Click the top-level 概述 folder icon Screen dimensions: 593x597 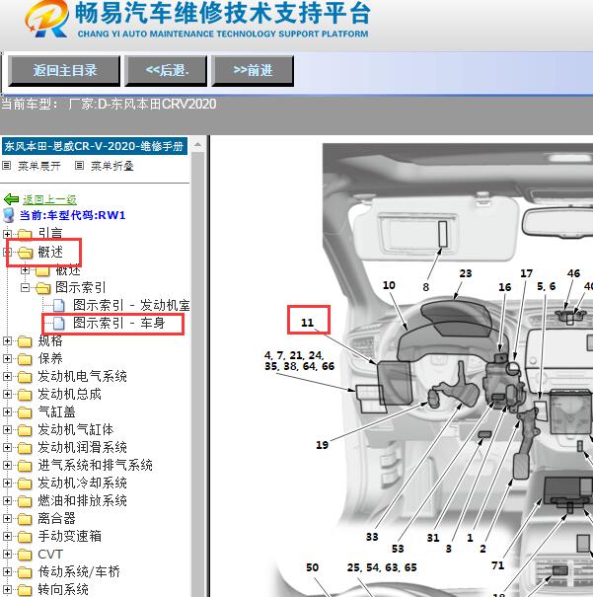point(26,253)
